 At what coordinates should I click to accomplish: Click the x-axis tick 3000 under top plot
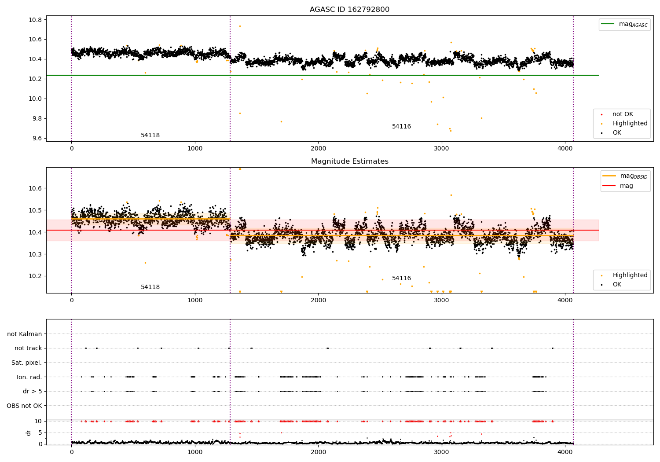(442, 149)
